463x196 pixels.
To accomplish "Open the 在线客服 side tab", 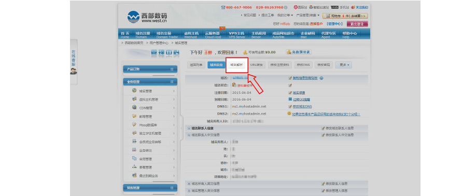I will click(74, 62).
